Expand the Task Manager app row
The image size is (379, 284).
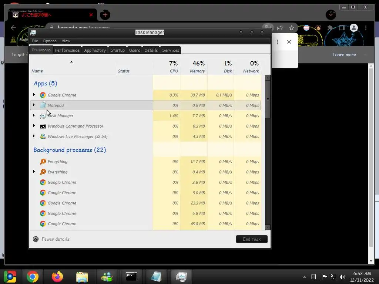coord(34,115)
